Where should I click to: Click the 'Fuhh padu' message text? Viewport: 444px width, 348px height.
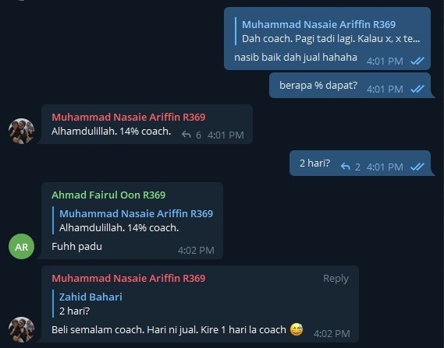(76, 247)
